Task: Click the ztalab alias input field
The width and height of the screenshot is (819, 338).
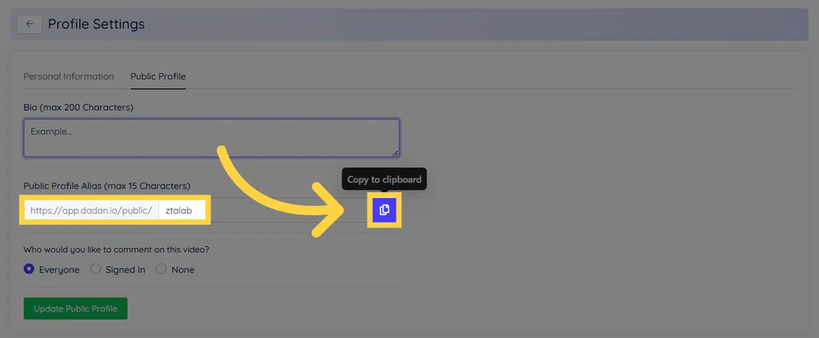Action: [182, 210]
